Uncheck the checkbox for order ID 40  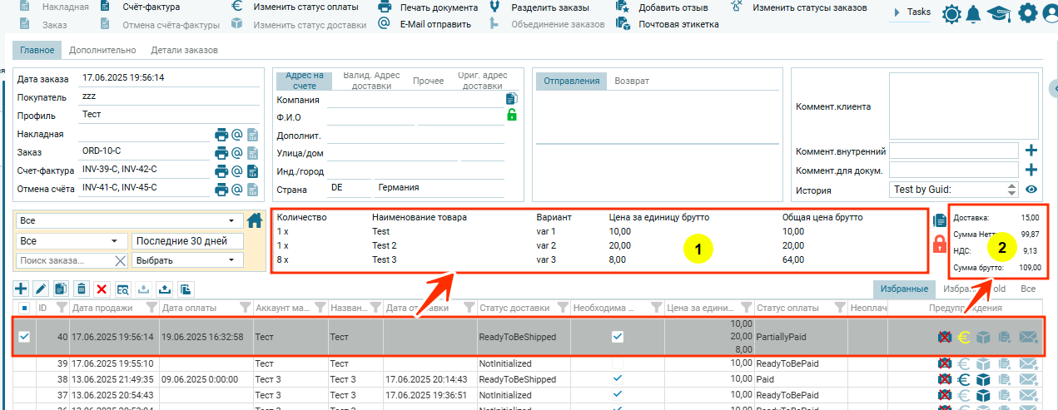click(x=25, y=337)
